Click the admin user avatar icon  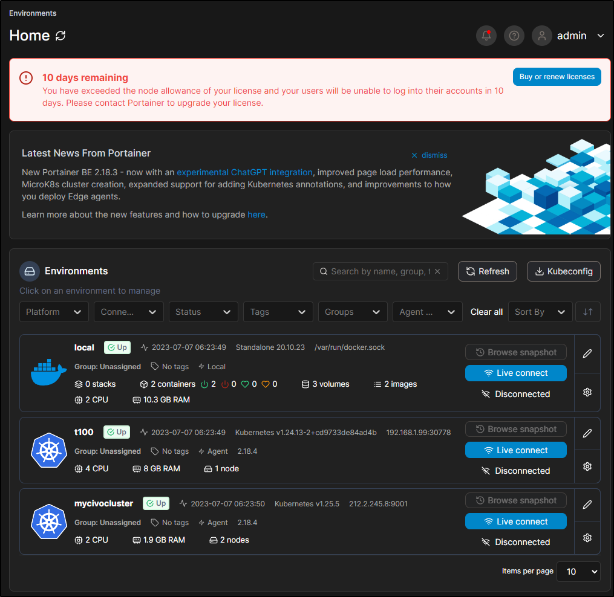coord(541,36)
